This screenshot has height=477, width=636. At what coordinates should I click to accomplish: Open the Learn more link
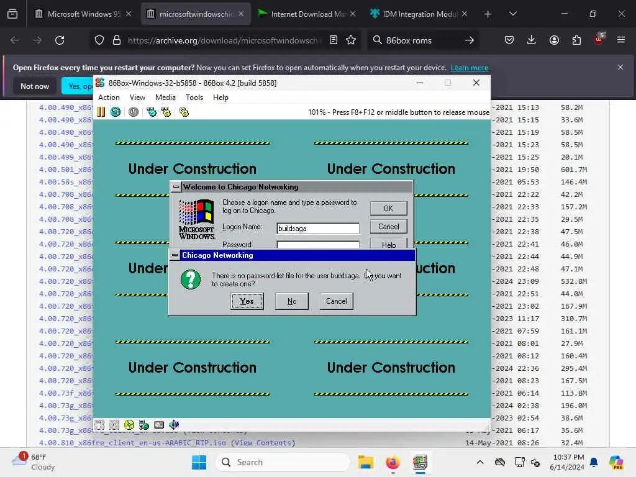point(470,68)
